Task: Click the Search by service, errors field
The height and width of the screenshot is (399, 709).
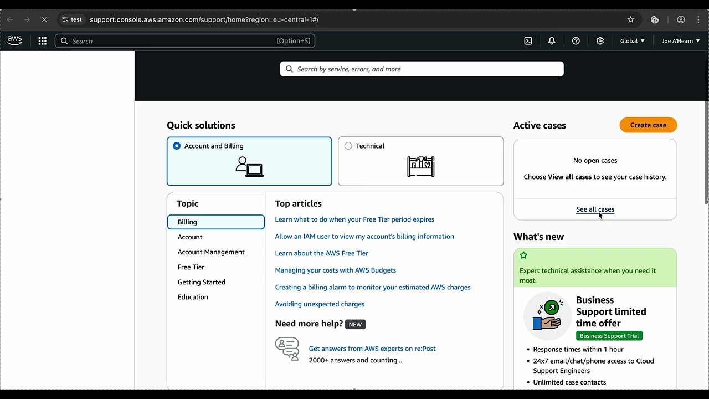Action: tap(422, 69)
